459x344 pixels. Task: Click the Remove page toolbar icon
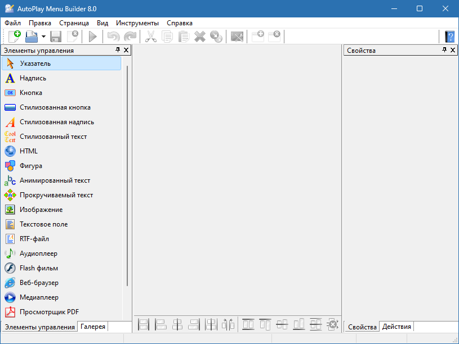pos(274,37)
